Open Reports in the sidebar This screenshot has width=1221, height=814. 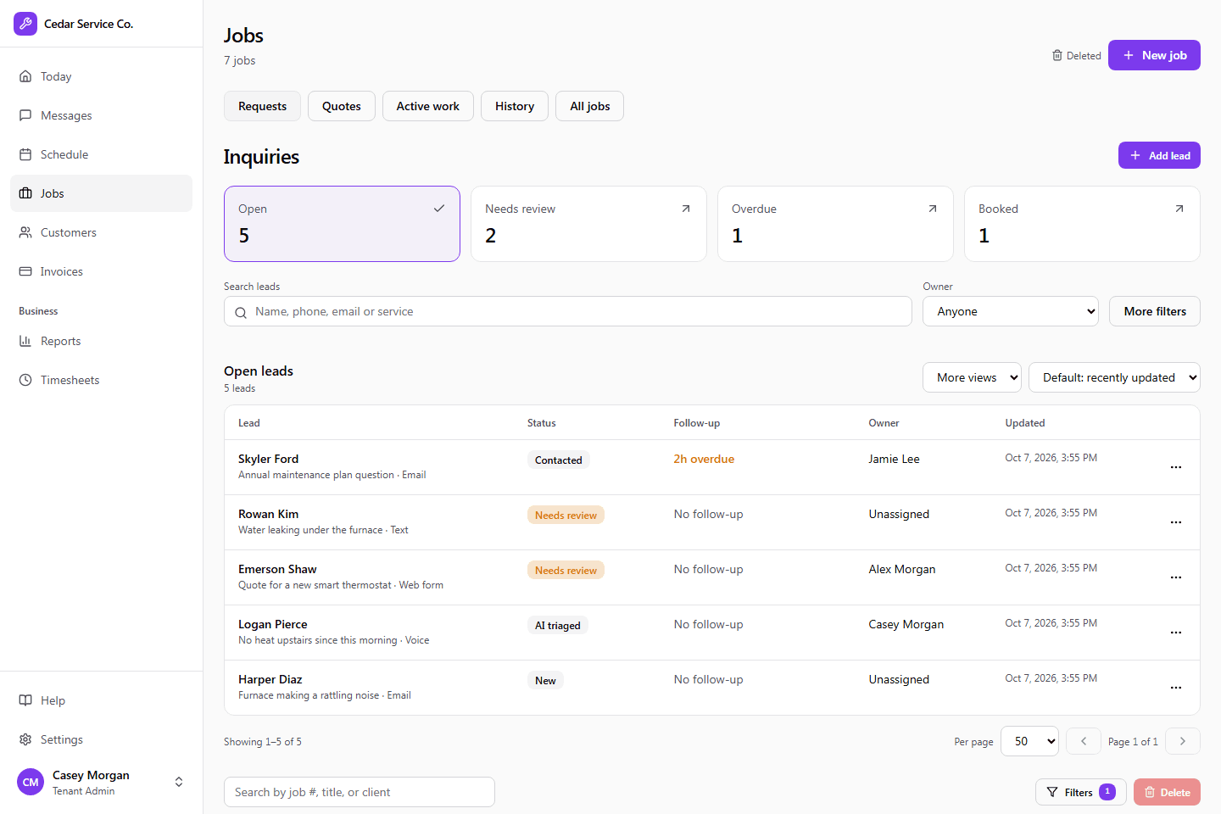(x=101, y=341)
